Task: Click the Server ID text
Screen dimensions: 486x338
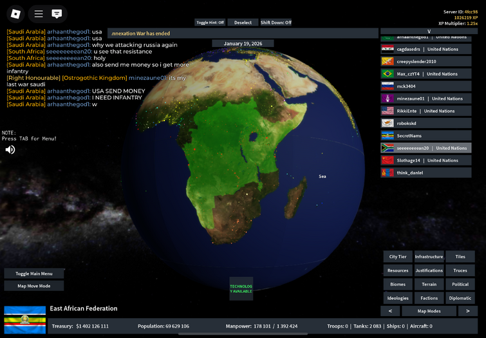Action: pyautogui.click(x=461, y=12)
